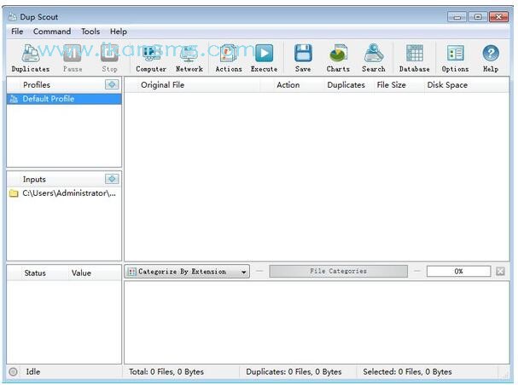Open the Command menu
Viewport: 518px width, 385px height.
[x=52, y=32]
